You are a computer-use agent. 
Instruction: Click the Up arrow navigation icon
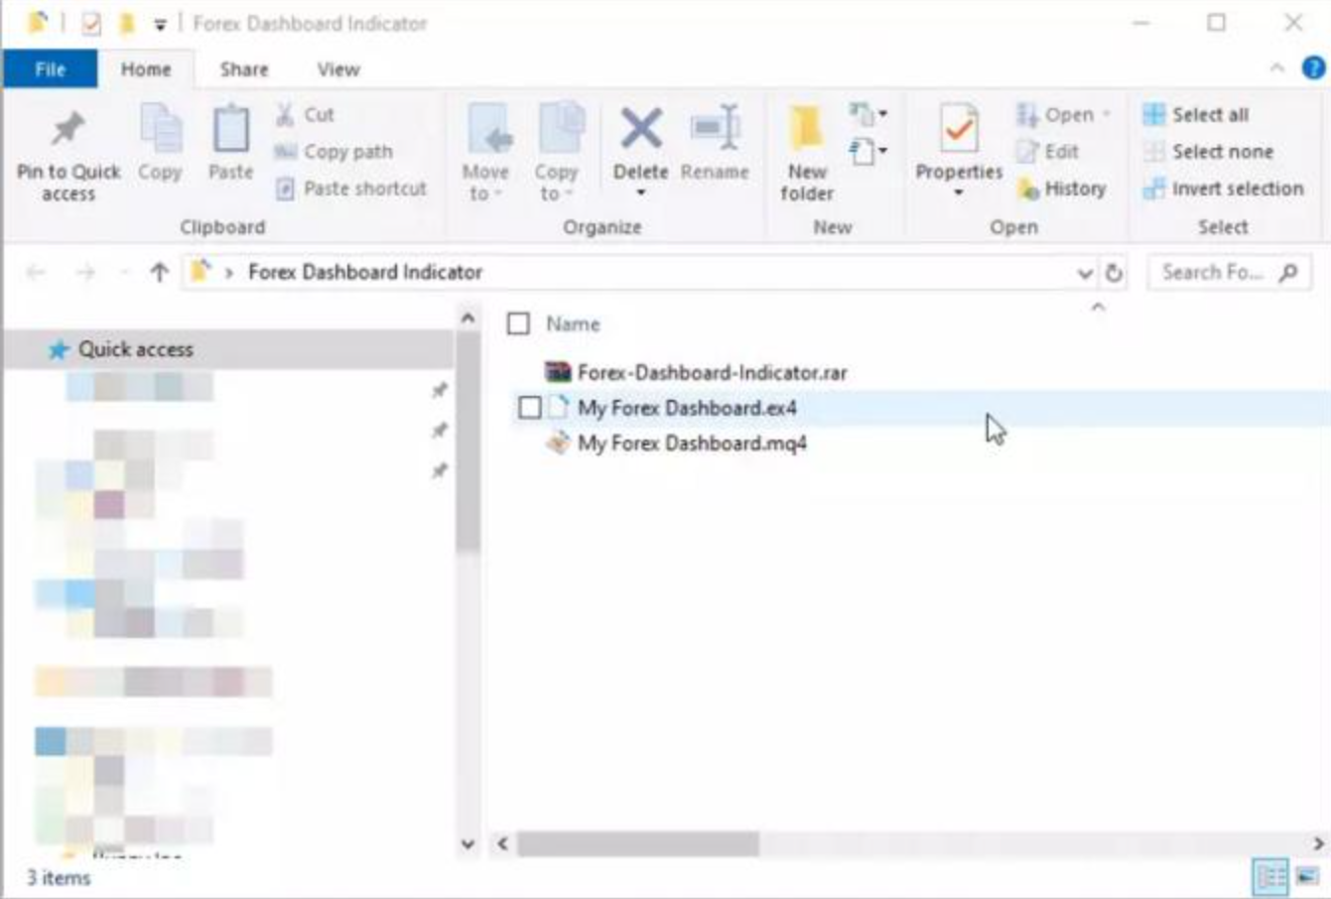click(x=159, y=273)
